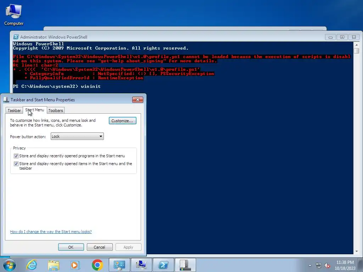Click the disabled Apply button
This screenshot has height=272, width=363.
pos(128,247)
